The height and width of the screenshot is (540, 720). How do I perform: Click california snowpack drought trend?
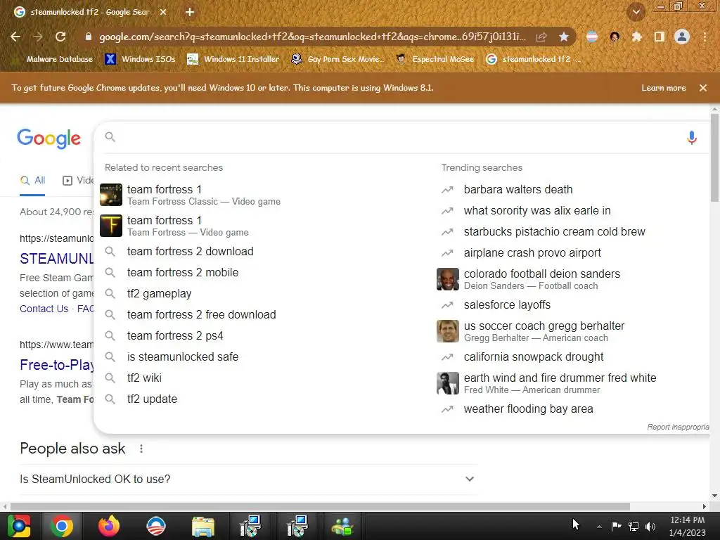click(534, 356)
